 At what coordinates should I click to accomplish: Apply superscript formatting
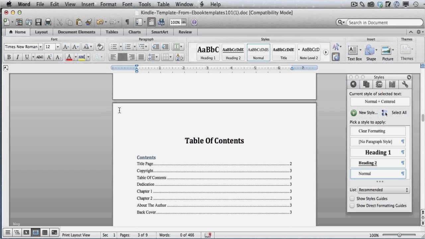coord(49,57)
